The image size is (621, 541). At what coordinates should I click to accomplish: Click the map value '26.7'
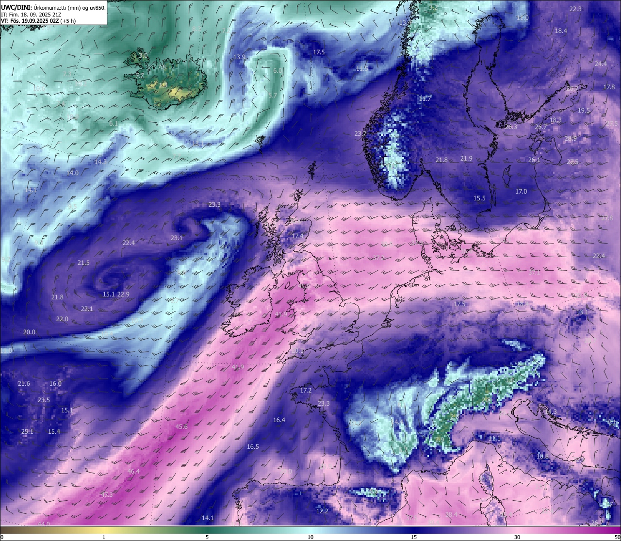[540, 127]
